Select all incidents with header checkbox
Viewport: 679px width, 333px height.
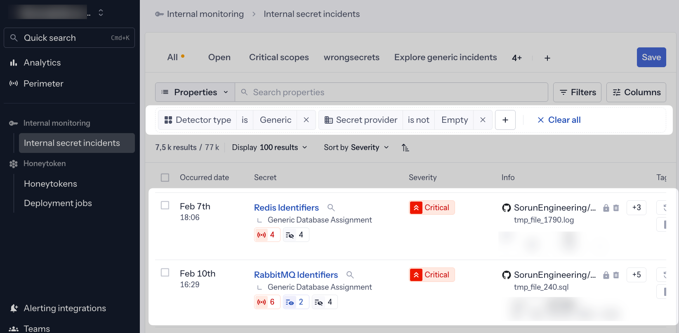(x=165, y=178)
